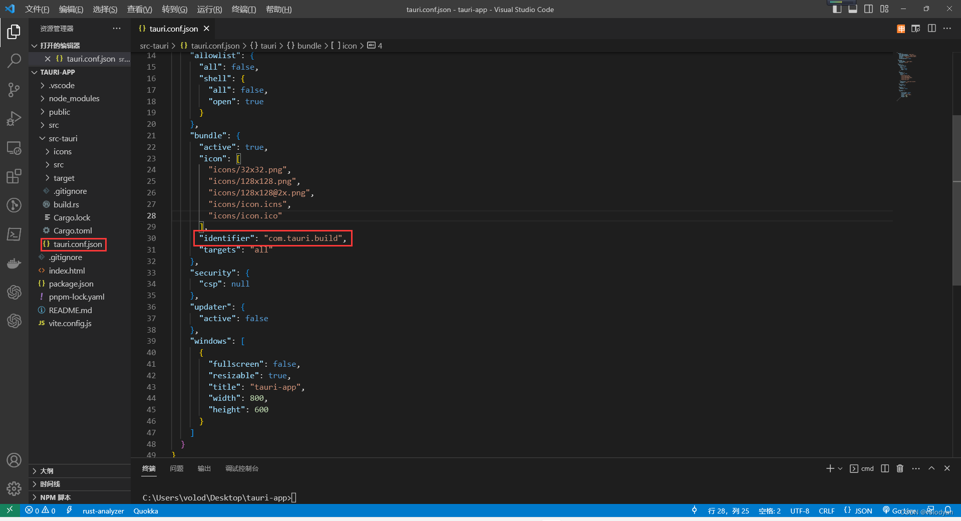Expand the Timeline section (时间线)
961x521 pixels.
[80, 484]
